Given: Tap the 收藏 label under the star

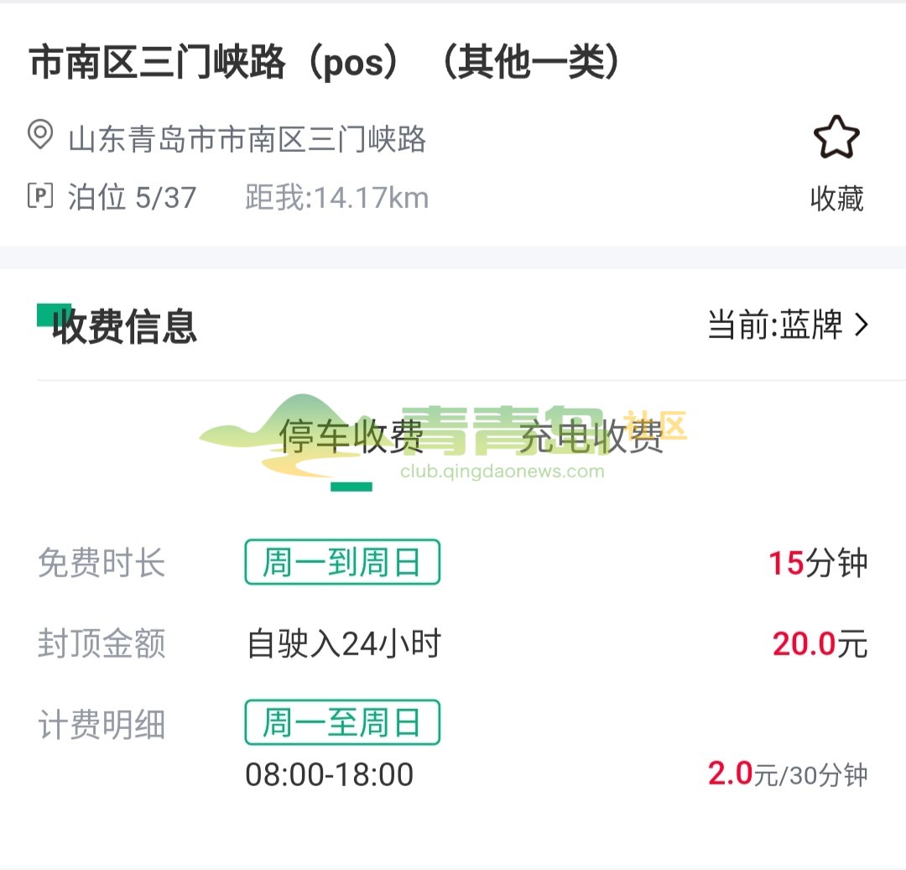Looking at the screenshot, I should tap(836, 199).
